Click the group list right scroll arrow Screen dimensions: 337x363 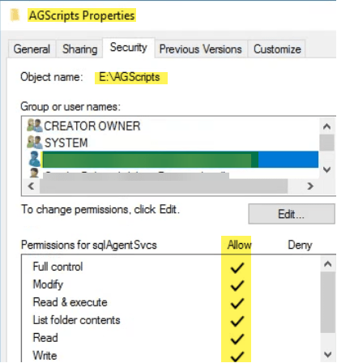coord(310,186)
